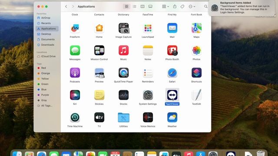Viewport: 278px width, 156px height.
Task: Open the Notes app in Finder window
Action: point(148,50)
